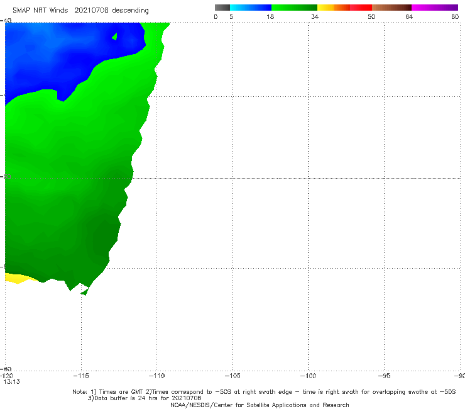Click the small green patch inside the blue region

pos(115,36)
